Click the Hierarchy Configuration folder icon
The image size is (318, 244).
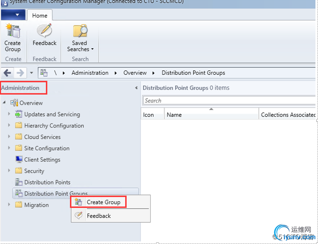tap(19, 125)
